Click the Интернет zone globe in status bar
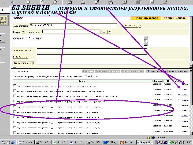This screenshot has height=145, width=193. (153, 137)
